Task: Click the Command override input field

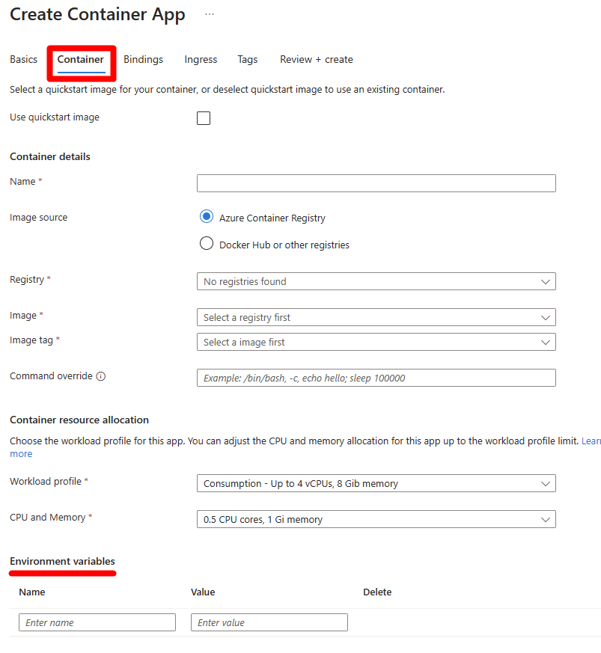Action: [x=376, y=377]
